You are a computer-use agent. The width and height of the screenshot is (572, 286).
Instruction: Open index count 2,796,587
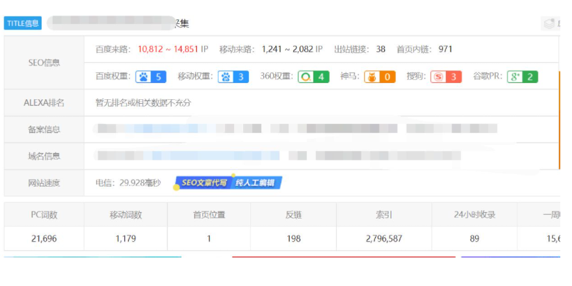(x=384, y=239)
